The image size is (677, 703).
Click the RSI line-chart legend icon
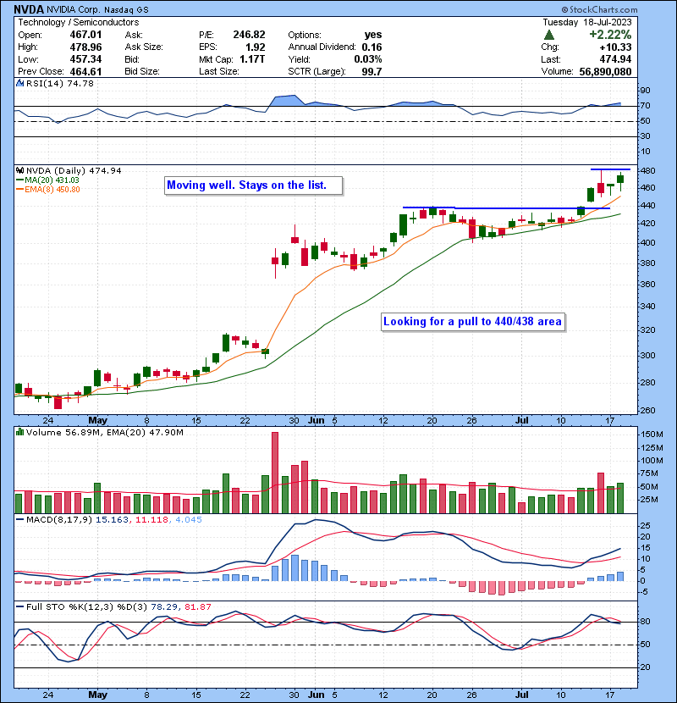[x=19, y=83]
